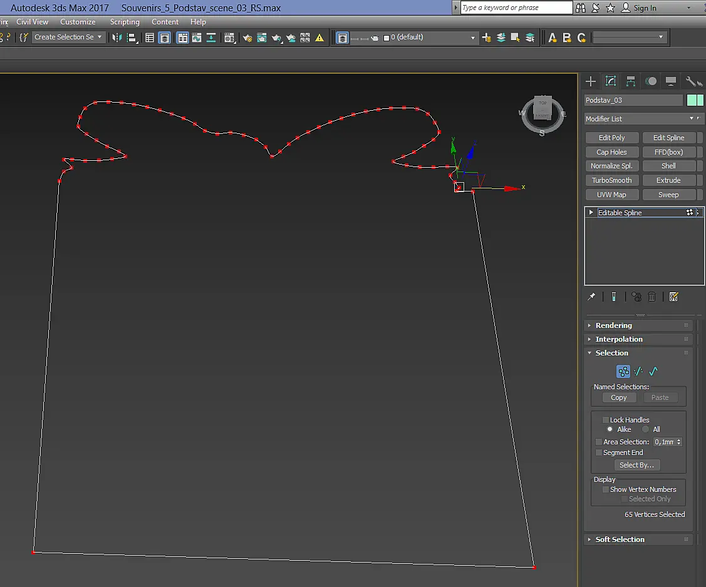Screen dimensions: 706x587
Task: Select Spline sub-object level icon
Action: click(x=653, y=372)
